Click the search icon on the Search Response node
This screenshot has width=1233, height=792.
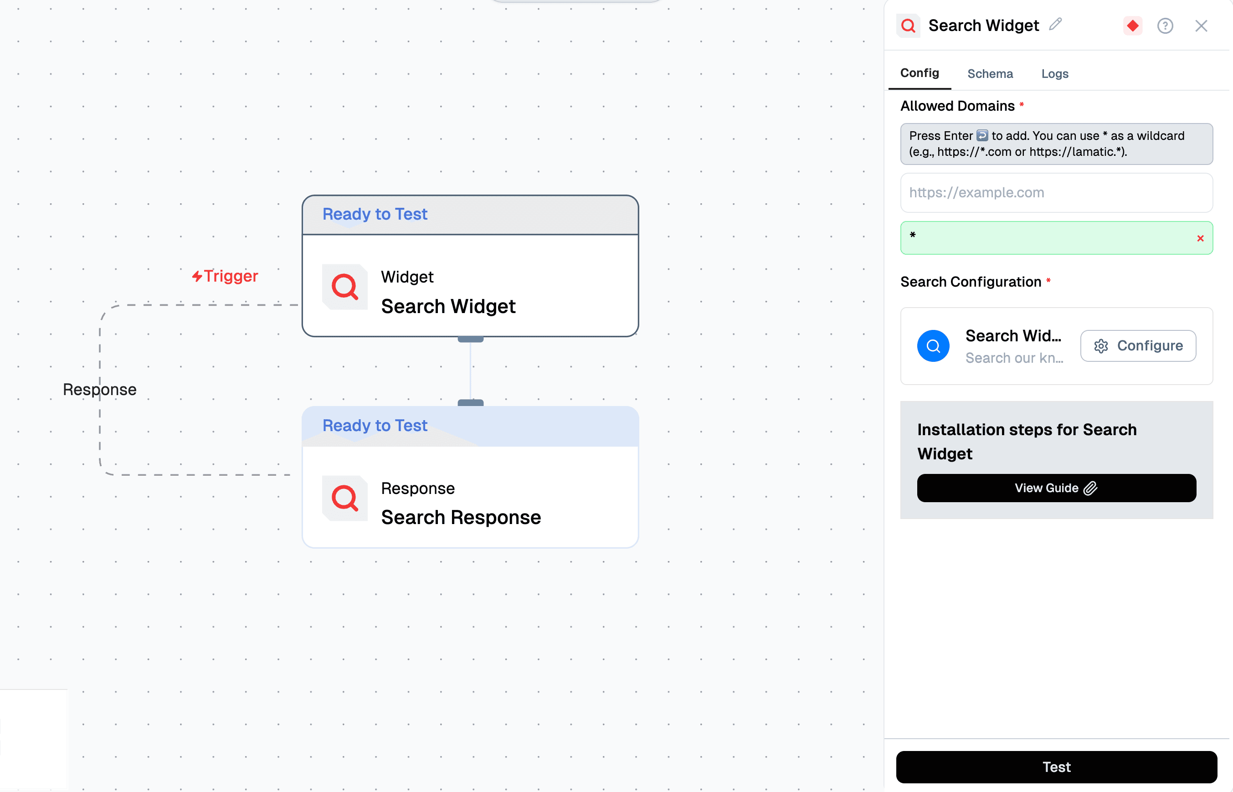point(344,499)
